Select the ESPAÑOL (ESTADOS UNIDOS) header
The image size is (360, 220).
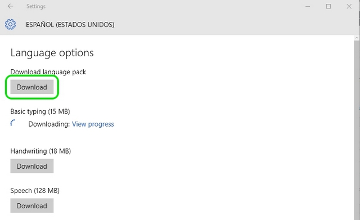[70, 25]
